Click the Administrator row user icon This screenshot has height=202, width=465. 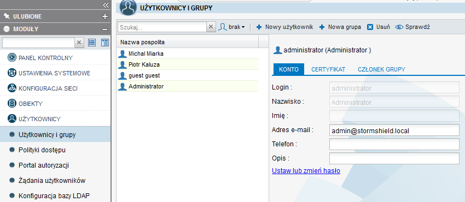[123, 86]
